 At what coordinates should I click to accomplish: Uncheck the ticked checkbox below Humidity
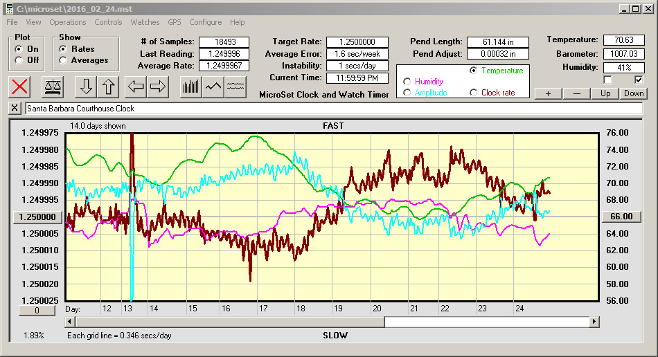639,80
